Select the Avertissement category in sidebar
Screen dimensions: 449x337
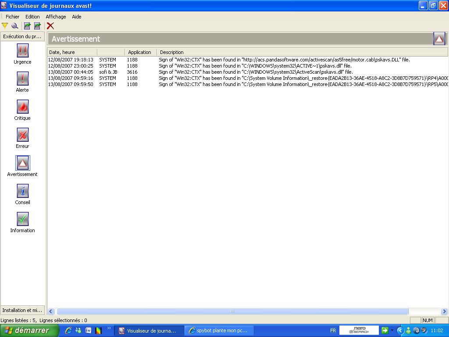pos(22,163)
